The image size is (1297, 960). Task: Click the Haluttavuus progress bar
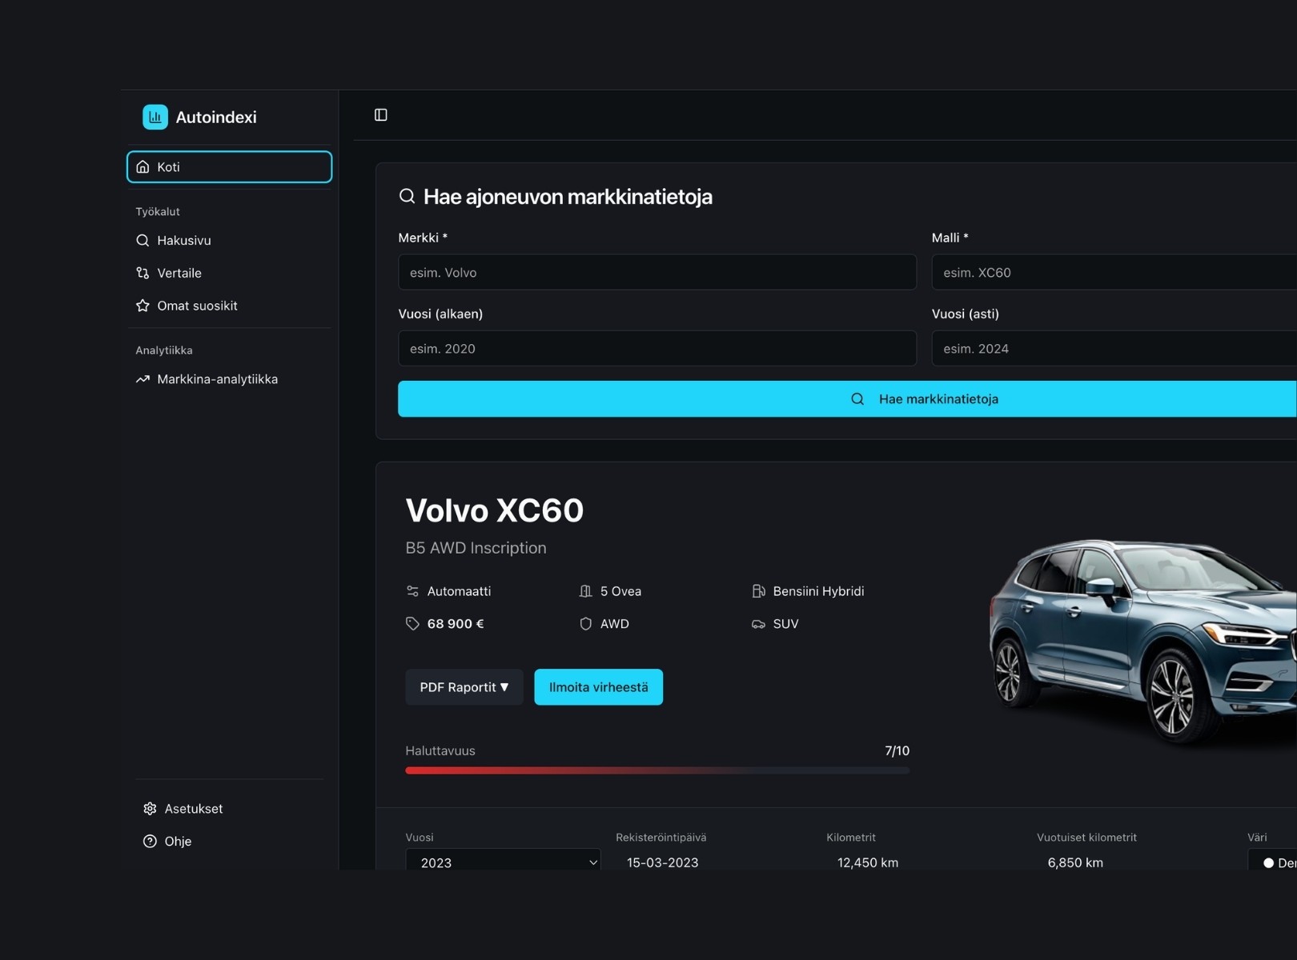(657, 770)
